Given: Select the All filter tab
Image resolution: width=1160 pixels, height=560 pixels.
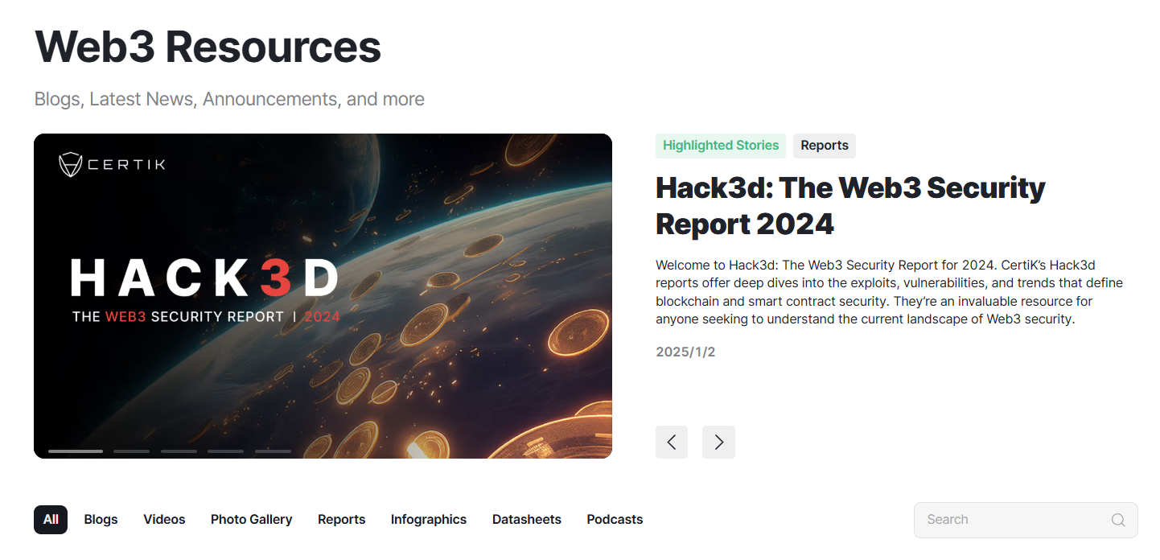Looking at the screenshot, I should click(x=51, y=520).
